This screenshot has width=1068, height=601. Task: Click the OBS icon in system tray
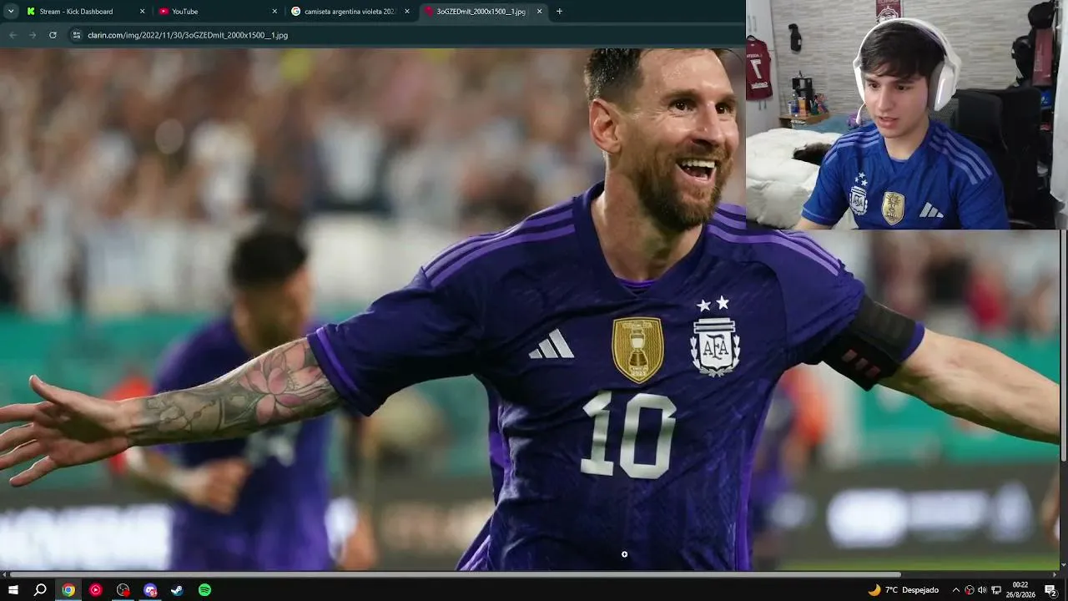(x=970, y=590)
